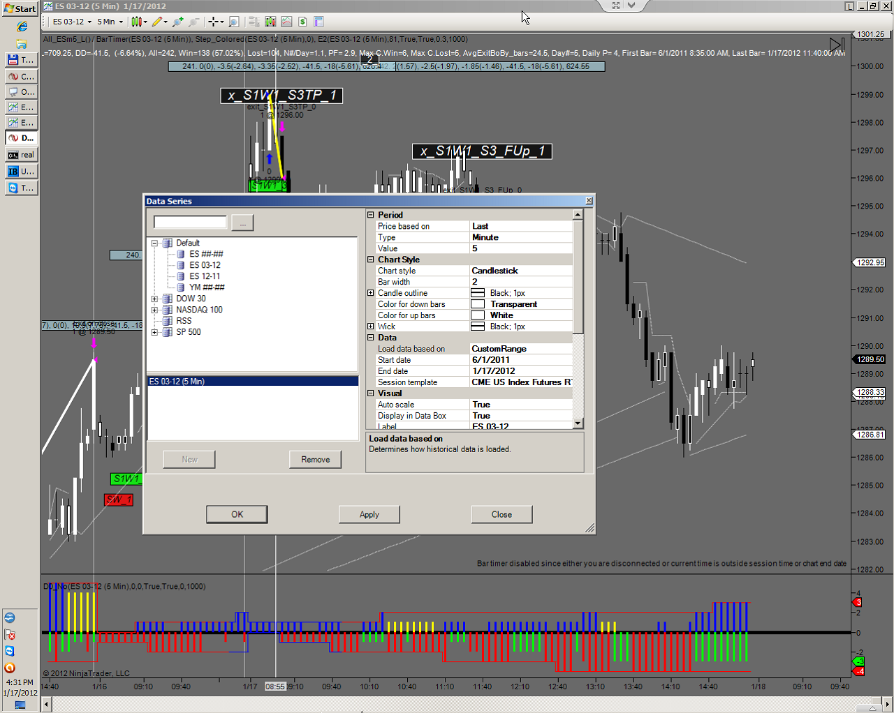The height and width of the screenshot is (713, 894).
Task: Open the instrument selector ES 03-12 dropdown
Action: (x=73, y=22)
